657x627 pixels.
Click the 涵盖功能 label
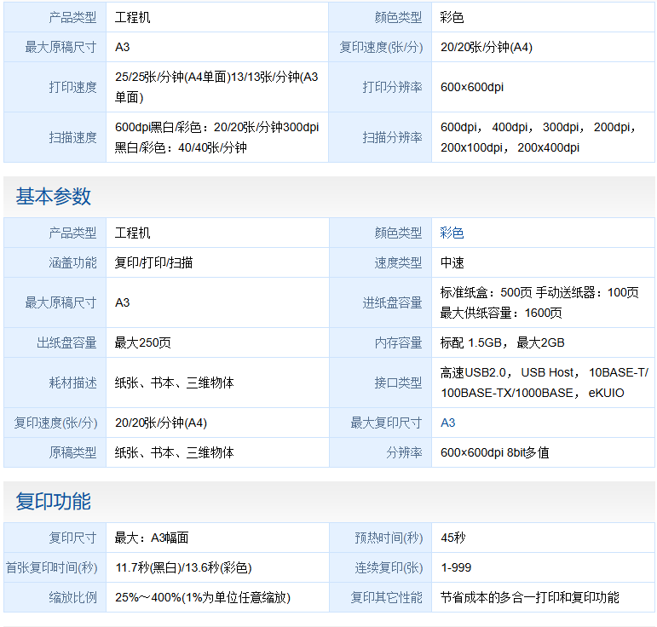tap(72, 262)
